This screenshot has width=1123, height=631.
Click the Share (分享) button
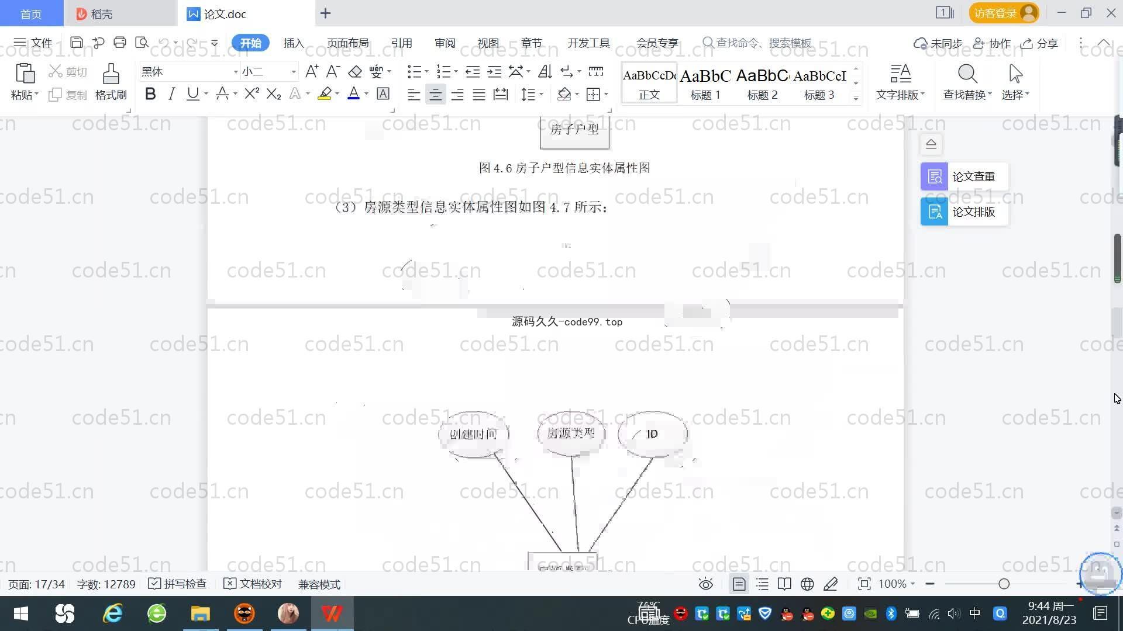point(1040,43)
